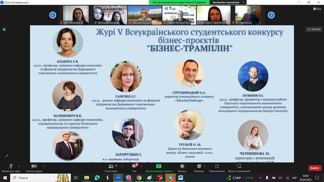Image resolution: width=324 pixels, height=182 pixels.
Task: Open the Участники participants panel
Action: 111,167
